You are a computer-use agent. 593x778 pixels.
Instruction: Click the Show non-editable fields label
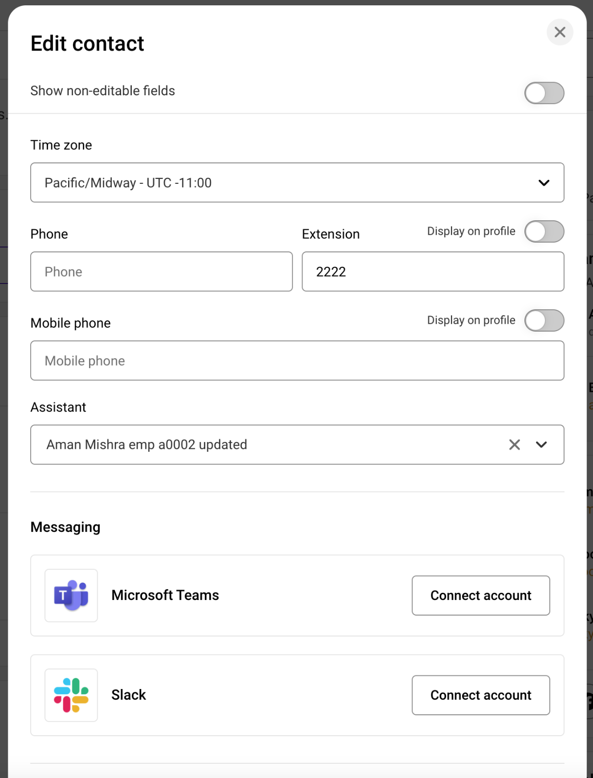point(103,91)
